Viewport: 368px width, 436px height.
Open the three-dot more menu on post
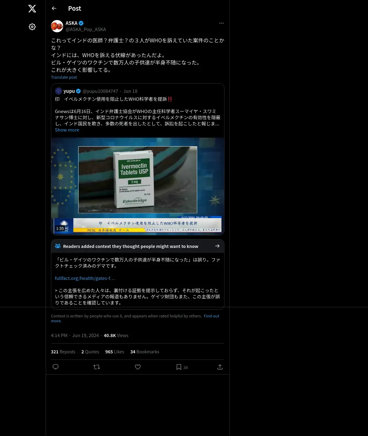(221, 23)
